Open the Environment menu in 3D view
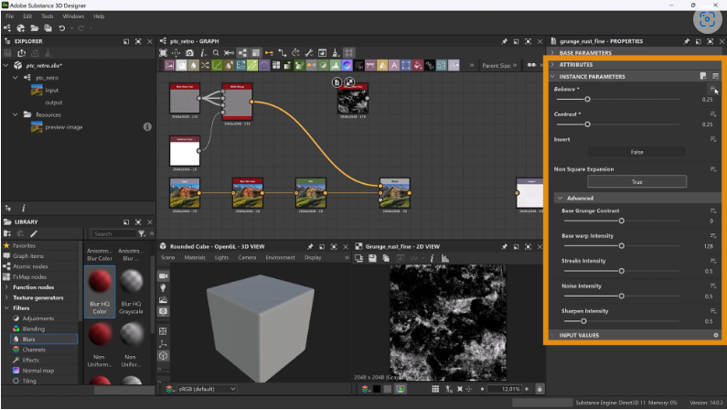The image size is (727, 410). (x=280, y=258)
